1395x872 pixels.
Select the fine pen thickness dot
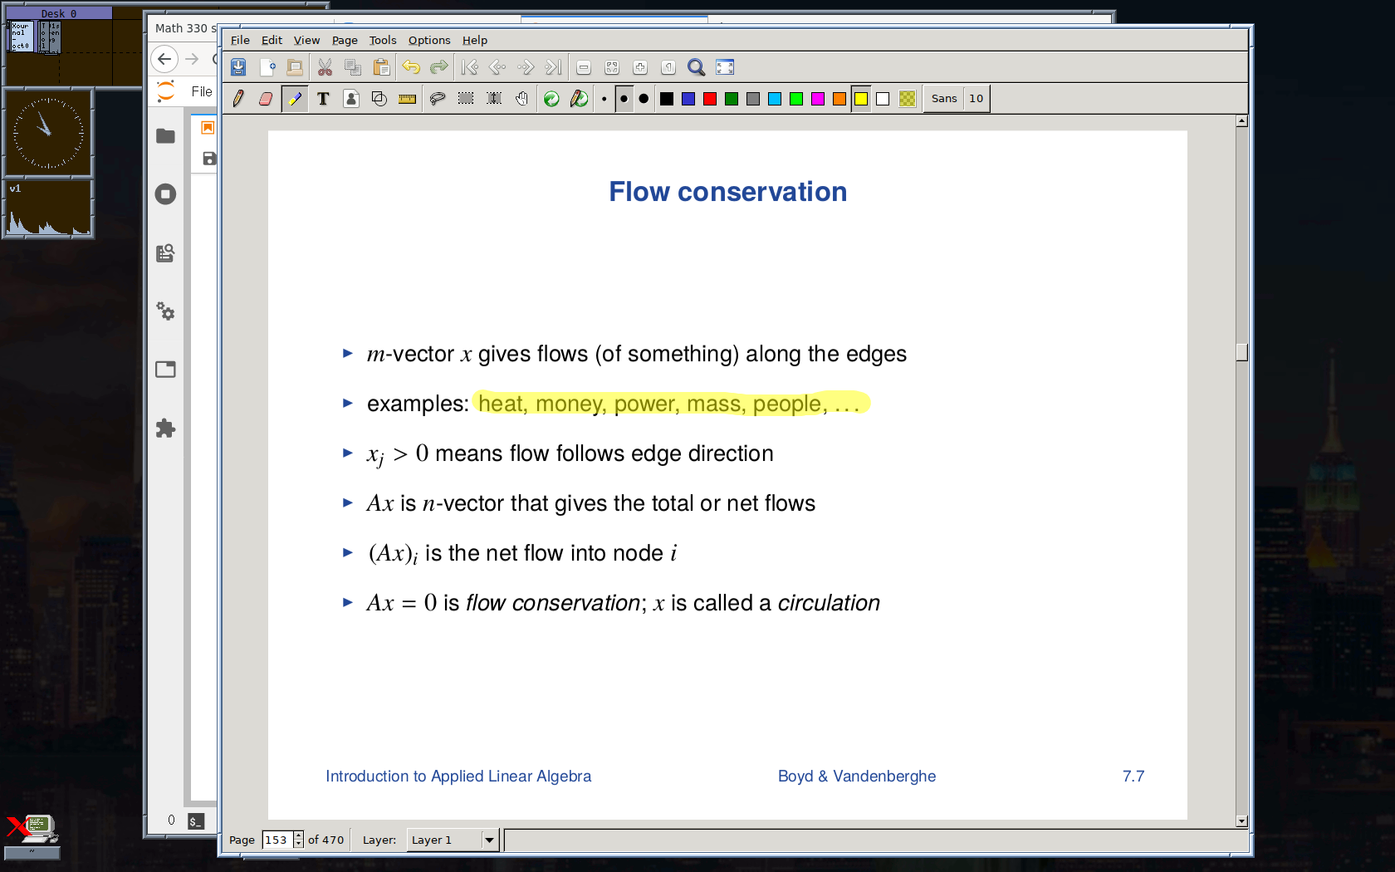point(604,99)
